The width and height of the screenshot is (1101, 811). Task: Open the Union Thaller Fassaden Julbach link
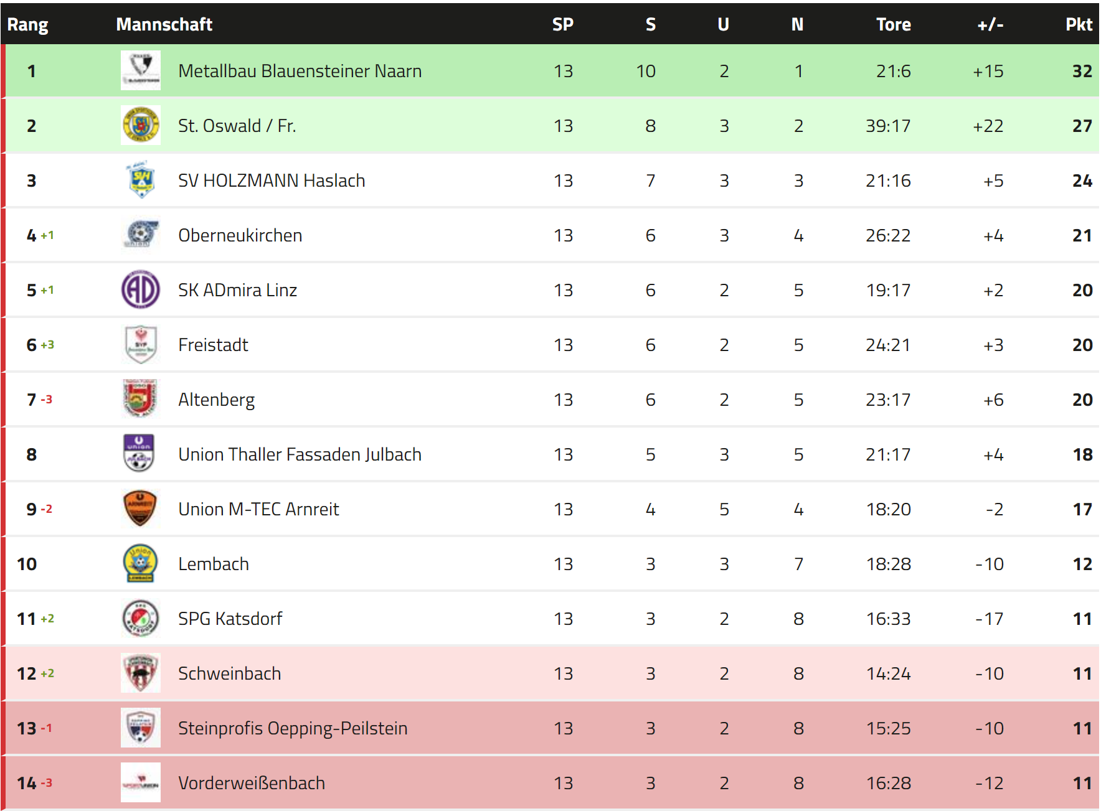300,454
